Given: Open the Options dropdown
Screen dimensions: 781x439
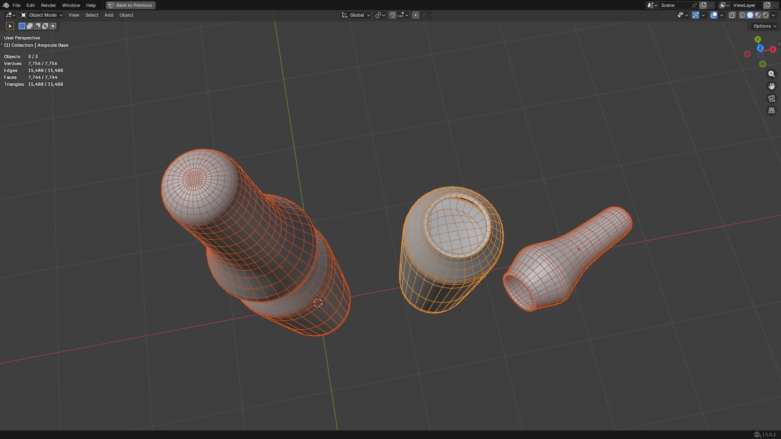Looking at the screenshot, I should coord(765,26).
